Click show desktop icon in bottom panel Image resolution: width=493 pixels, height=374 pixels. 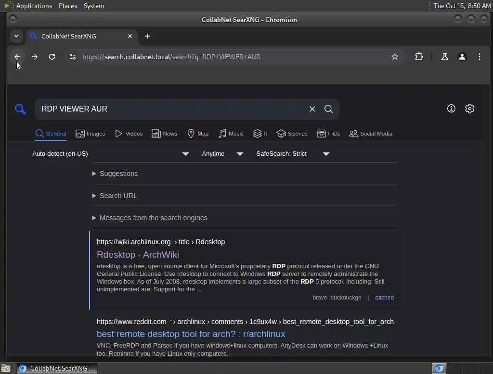click(x=6, y=368)
